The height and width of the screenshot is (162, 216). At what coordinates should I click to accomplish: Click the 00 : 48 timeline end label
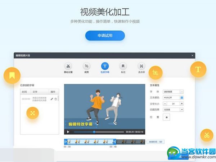tap(113, 147)
